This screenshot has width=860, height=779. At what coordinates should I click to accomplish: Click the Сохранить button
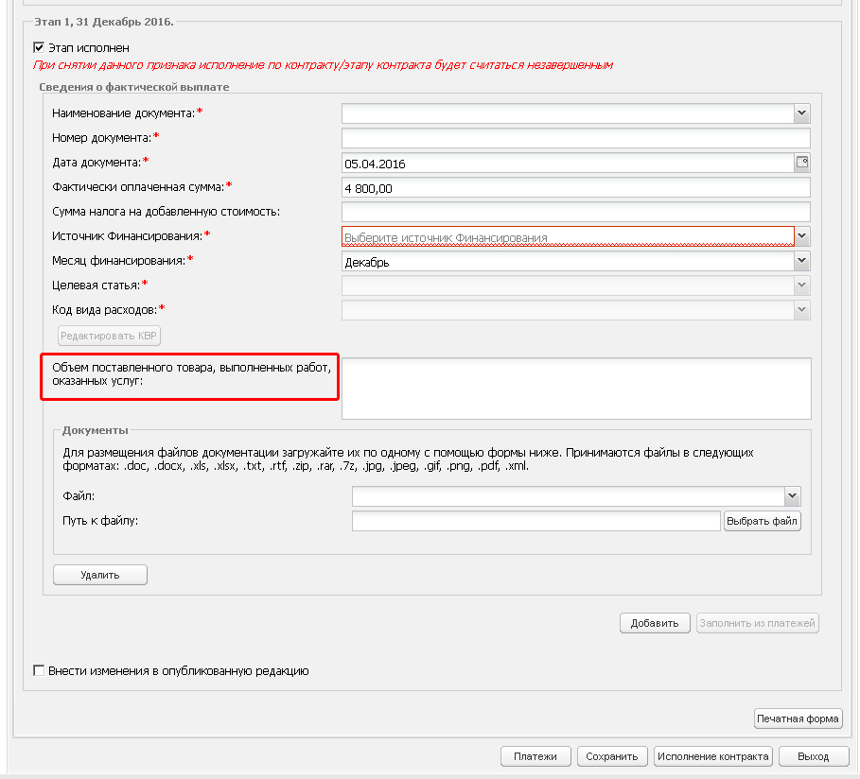coord(612,756)
